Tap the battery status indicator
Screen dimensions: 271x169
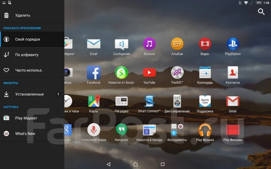259,3
